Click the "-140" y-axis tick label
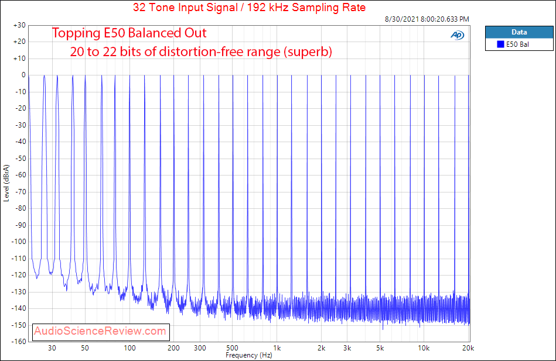This screenshot has width=556, height=361. point(18,308)
